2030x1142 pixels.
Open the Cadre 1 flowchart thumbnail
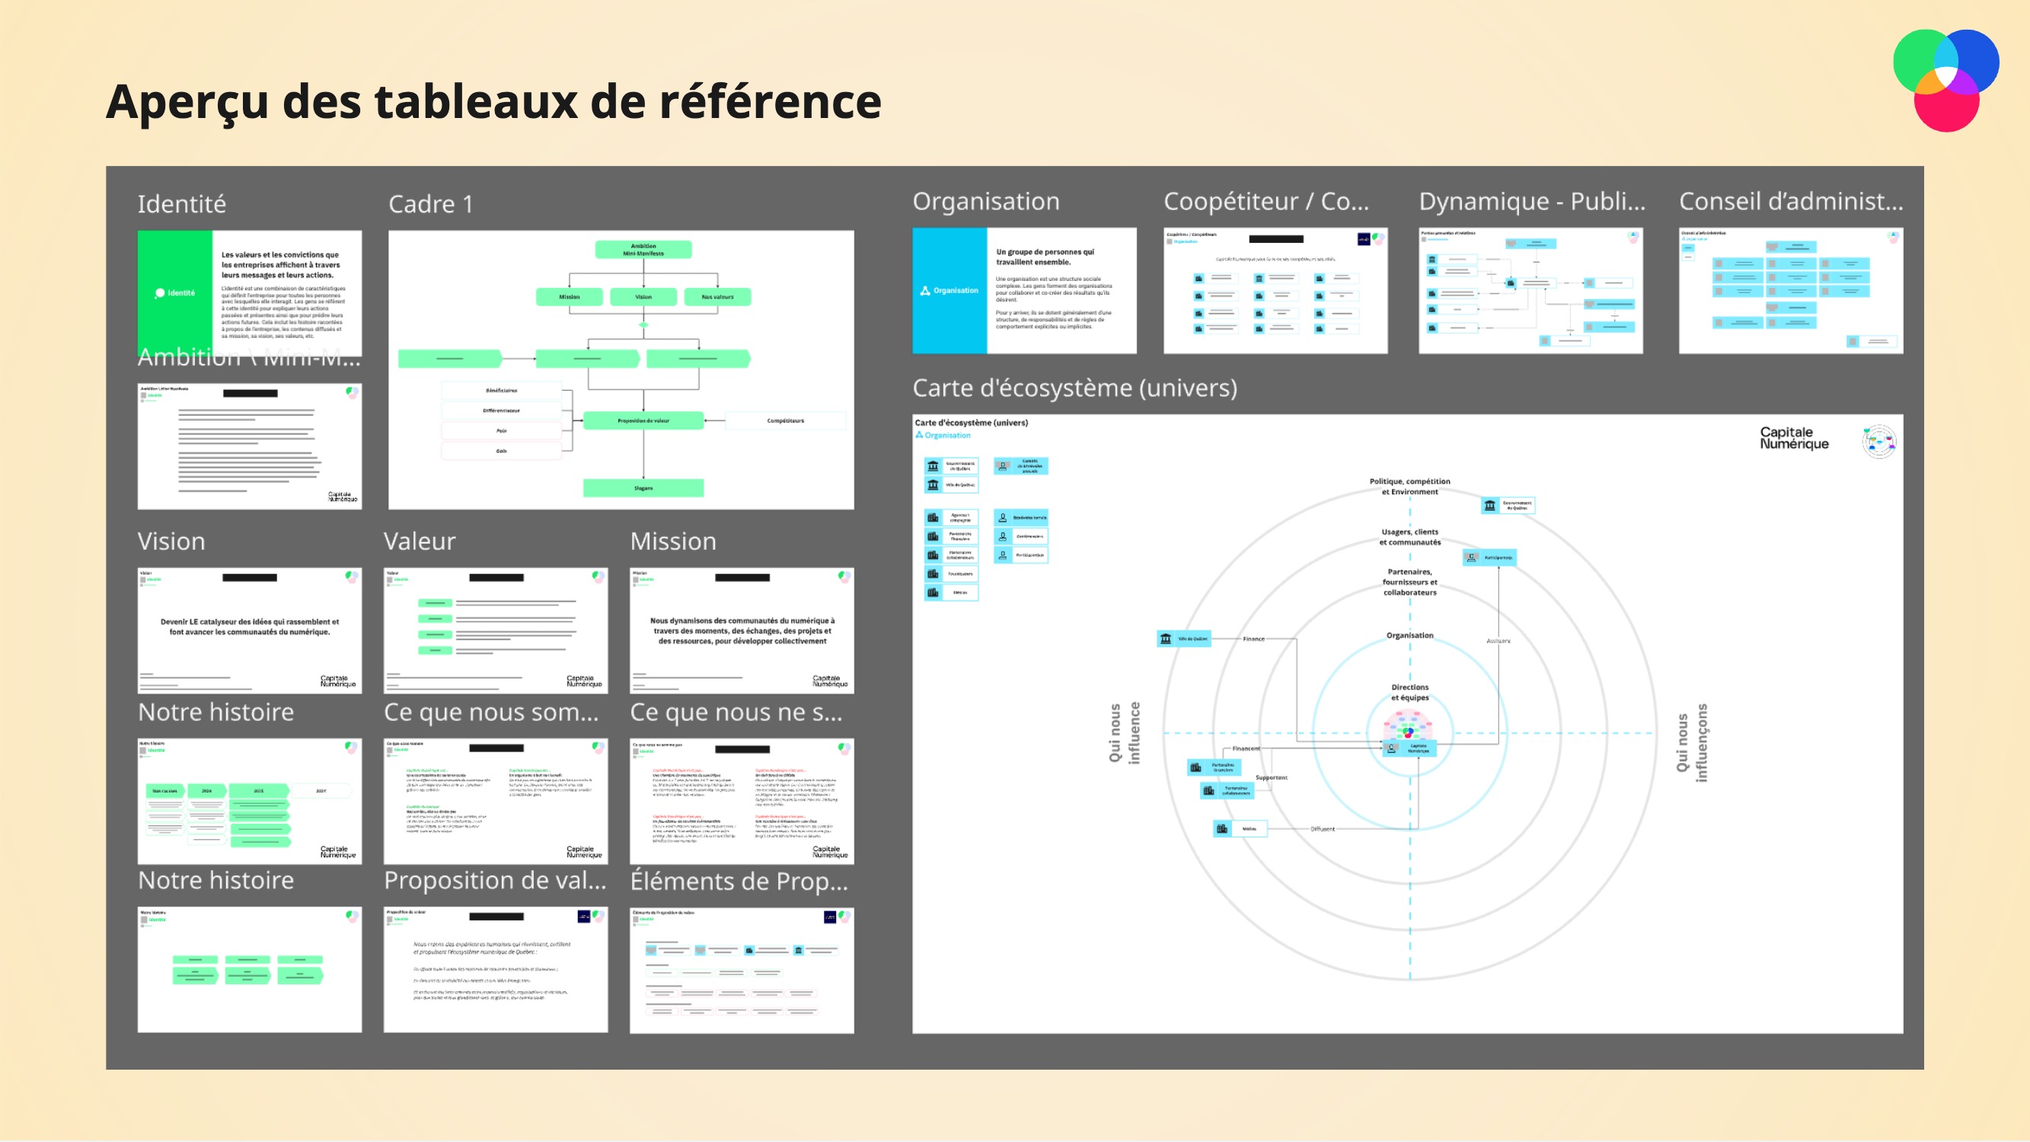click(621, 370)
